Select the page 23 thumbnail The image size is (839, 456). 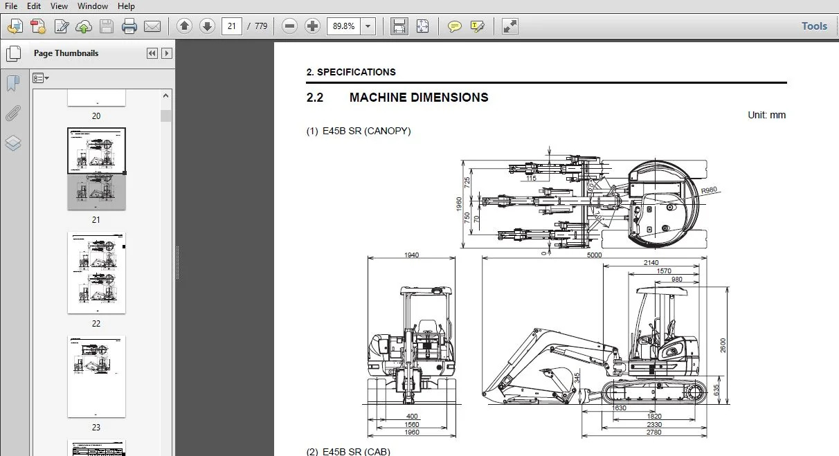96,376
